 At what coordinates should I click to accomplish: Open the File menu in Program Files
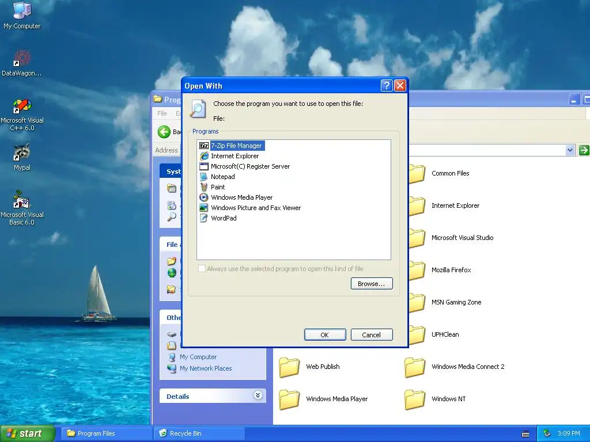point(162,113)
